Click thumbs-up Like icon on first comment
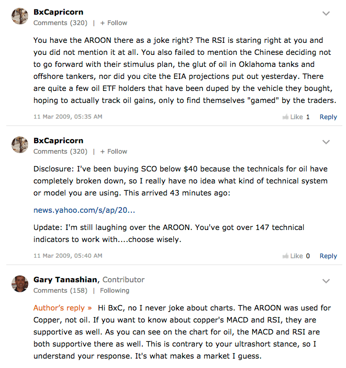 point(285,117)
